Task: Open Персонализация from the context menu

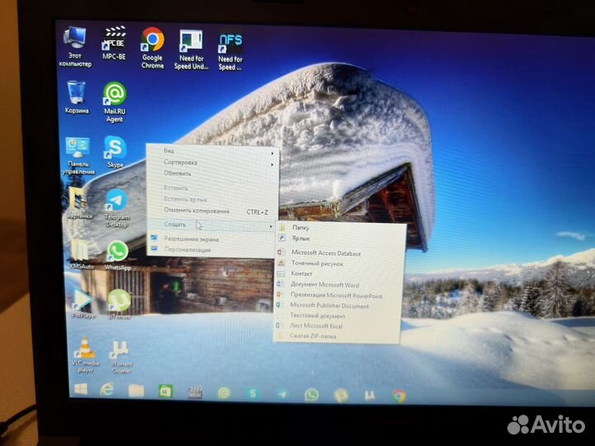Action: click(211, 250)
